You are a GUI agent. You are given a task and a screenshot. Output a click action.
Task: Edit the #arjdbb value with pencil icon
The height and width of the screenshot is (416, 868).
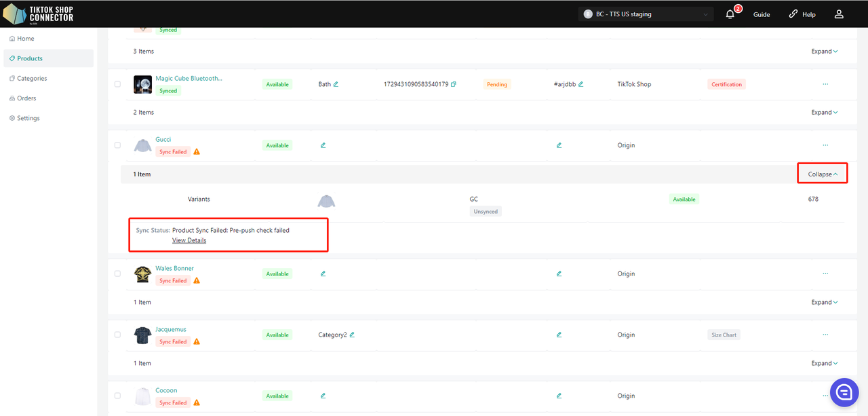[x=581, y=84]
